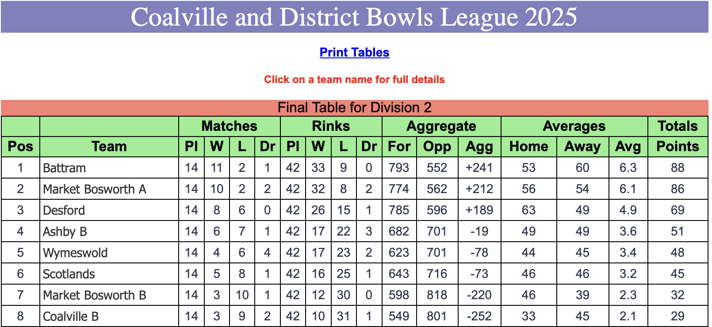712x327 pixels.
Task: Click the Averages group header
Action: [574, 126]
